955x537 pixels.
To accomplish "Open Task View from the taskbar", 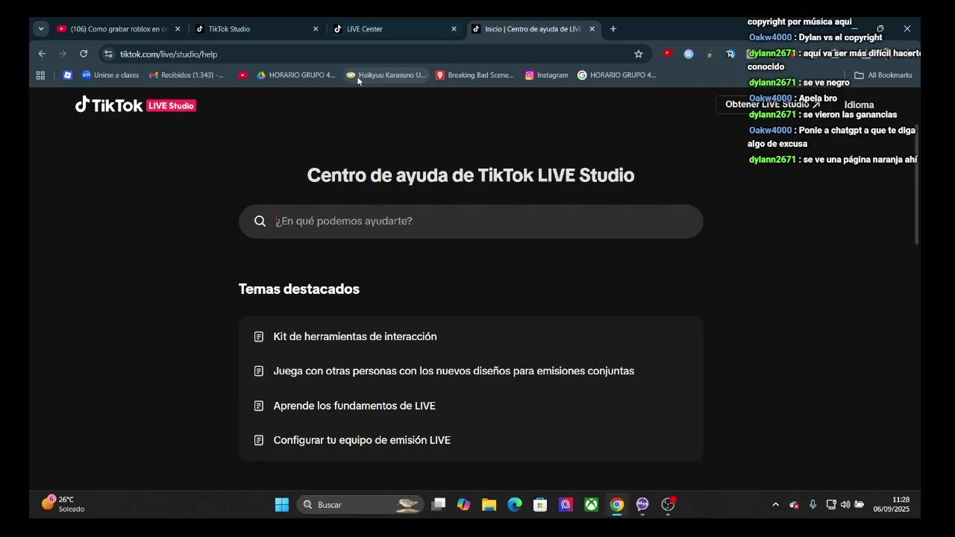I will pyautogui.click(x=439, y=505).
